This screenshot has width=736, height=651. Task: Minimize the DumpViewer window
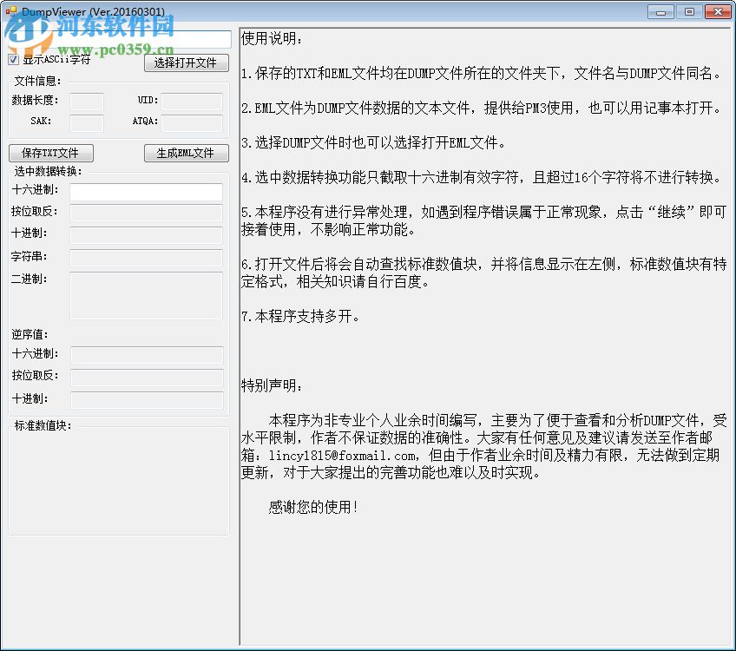pyautogui.click(x=661, y=11)
